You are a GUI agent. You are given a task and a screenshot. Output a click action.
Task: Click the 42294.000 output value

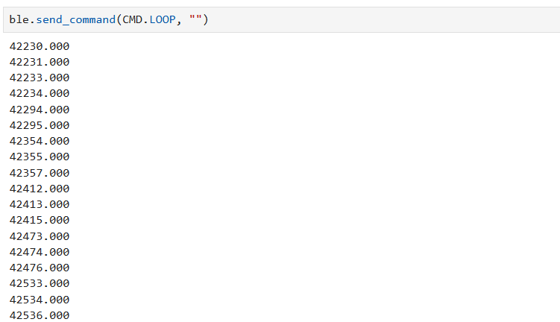point(40,110)
